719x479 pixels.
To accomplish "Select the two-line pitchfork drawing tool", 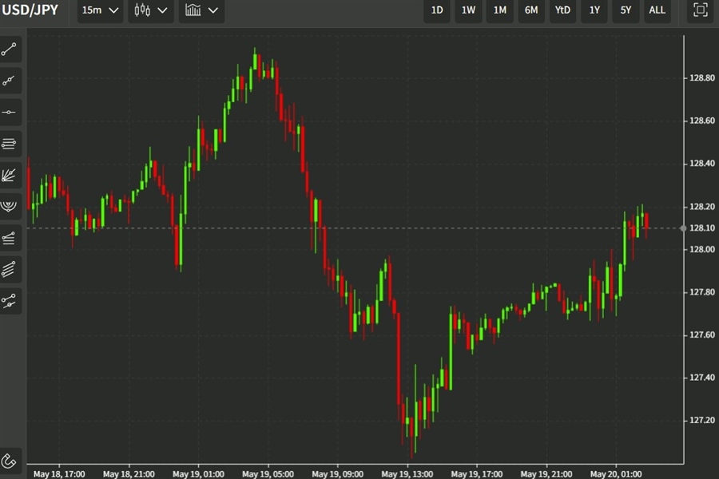I will point(10,301).
